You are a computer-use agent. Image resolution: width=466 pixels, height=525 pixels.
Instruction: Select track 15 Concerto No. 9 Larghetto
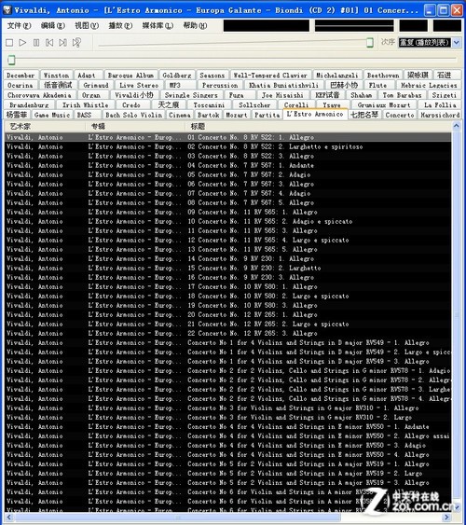(x=227, y=268)
